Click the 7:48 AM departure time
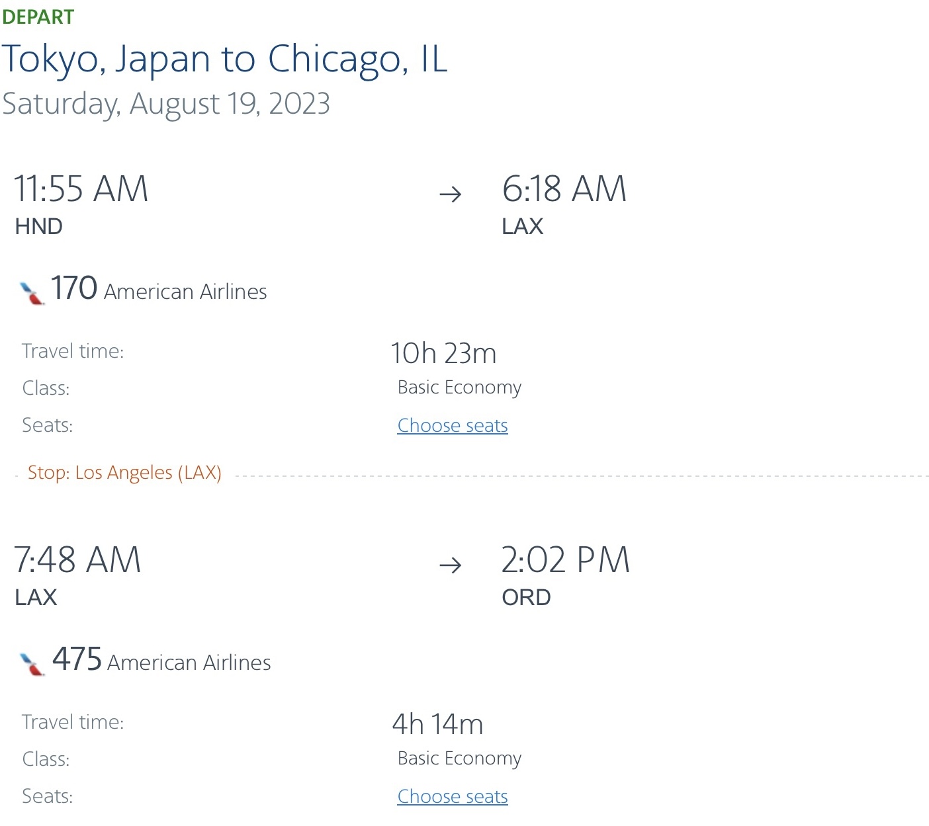This screenshot has height=826, width=929. (77, 560)
